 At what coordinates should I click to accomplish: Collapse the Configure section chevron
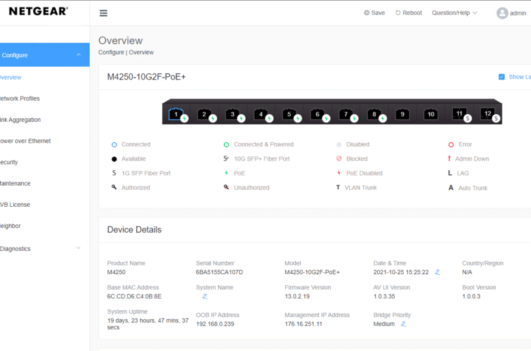pyautogui.click(x=78, y=55)
